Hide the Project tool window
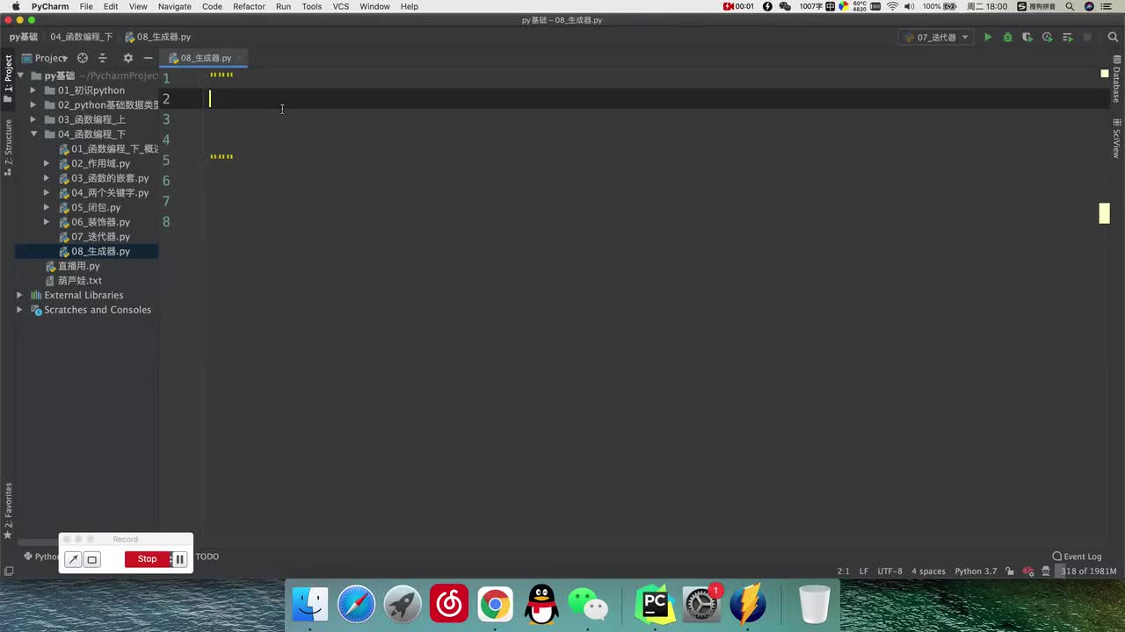Image resolution: width=1125 pixels, height=632 pixels. (148, 58)
